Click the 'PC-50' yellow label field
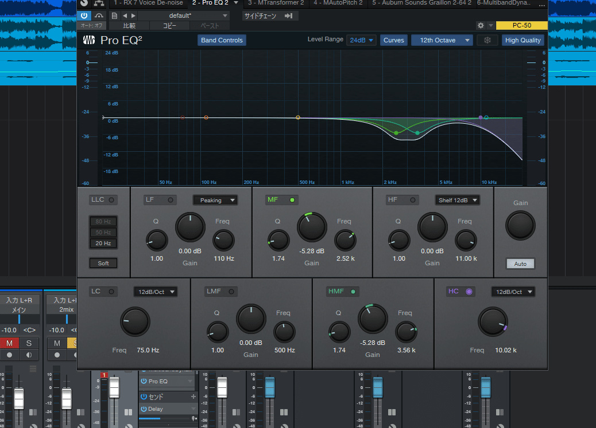This screenshot has width=596, height=428. pyautogui.click(x=521, y=25)
